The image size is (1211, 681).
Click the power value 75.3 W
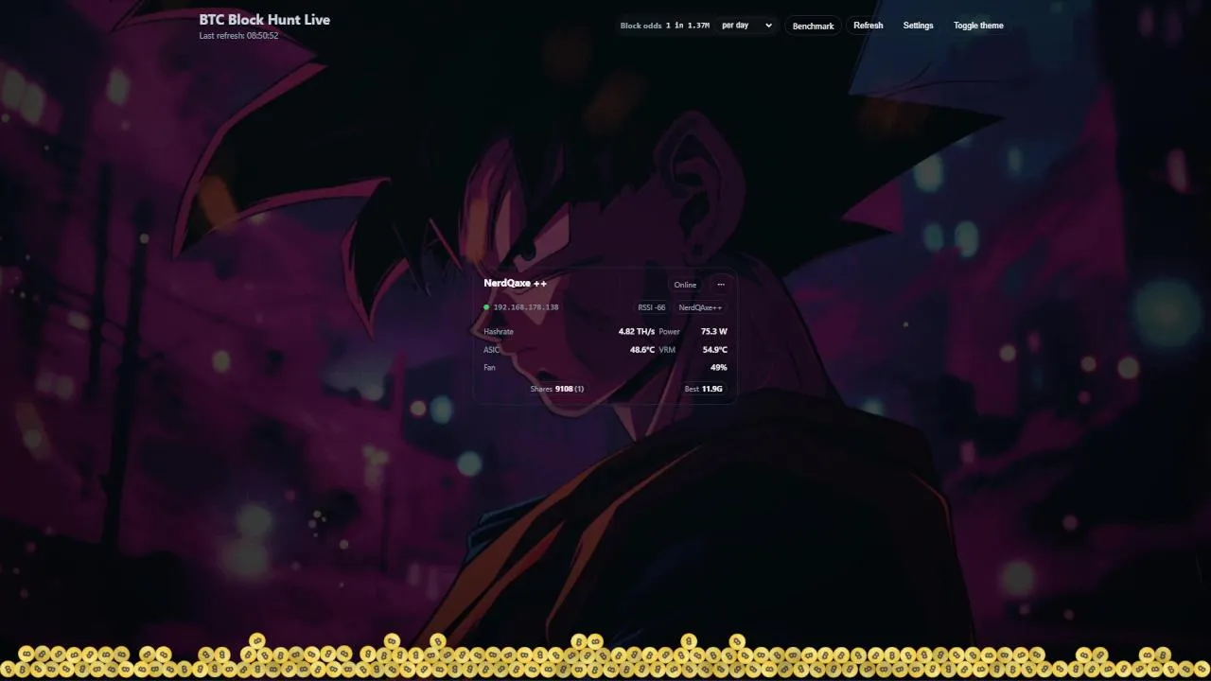coord(714,332)
